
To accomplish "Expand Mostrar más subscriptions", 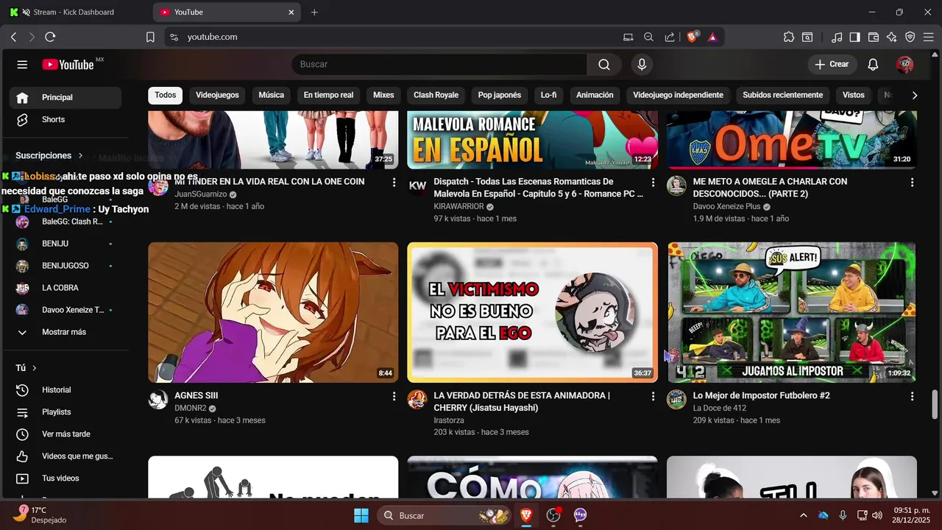I will coord(65,332).
